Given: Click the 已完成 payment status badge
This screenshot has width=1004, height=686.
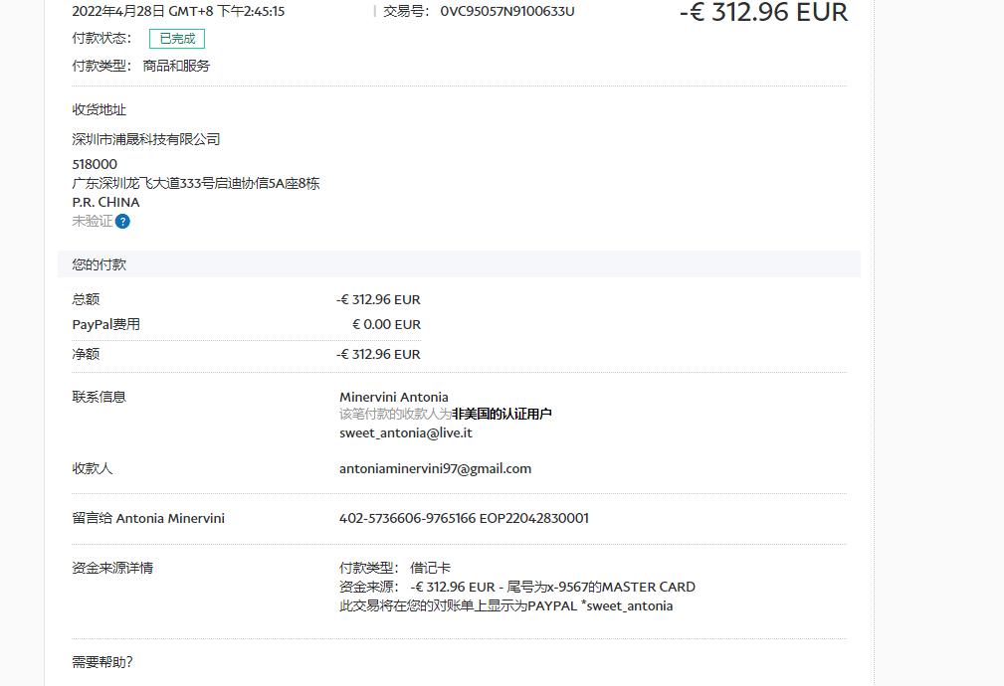Looking at the screenshot, I should [x=177, y=39].
